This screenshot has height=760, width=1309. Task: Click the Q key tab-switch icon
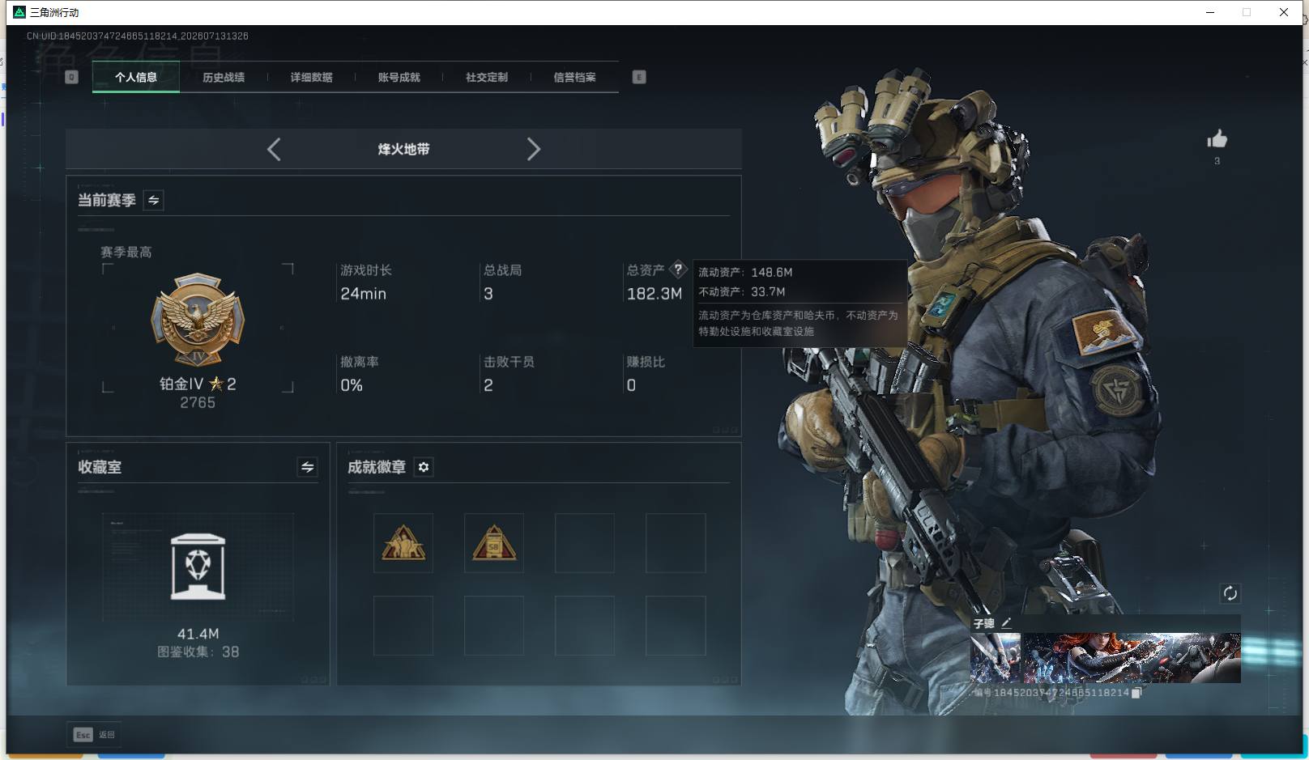tap(71, 77)
